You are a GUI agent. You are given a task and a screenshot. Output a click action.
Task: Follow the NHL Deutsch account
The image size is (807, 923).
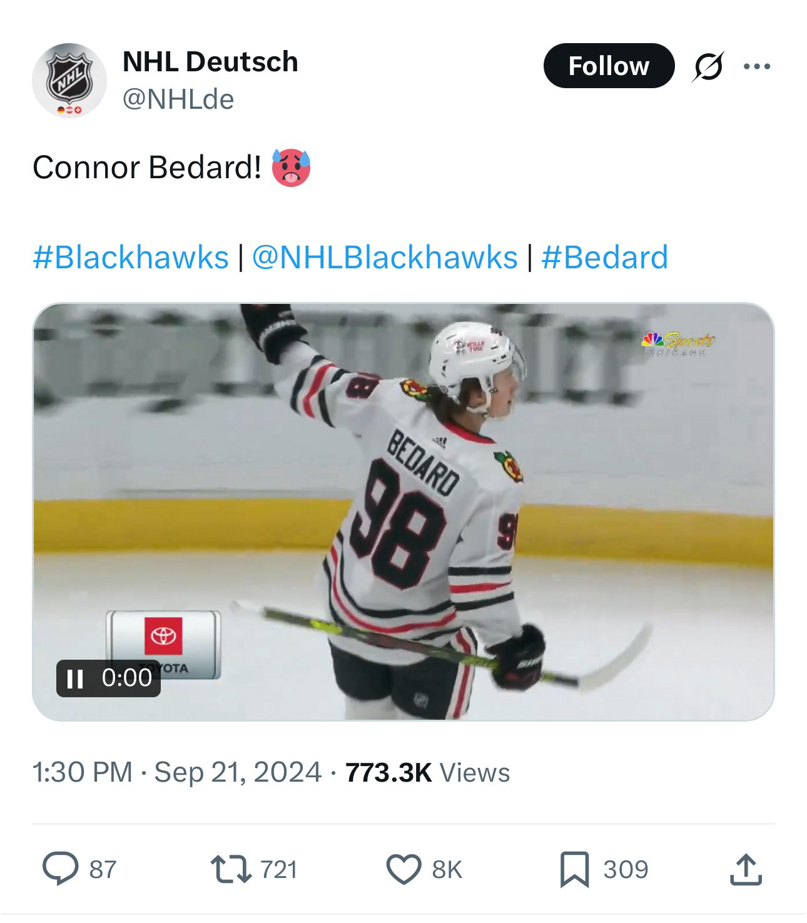pos(609,66)
